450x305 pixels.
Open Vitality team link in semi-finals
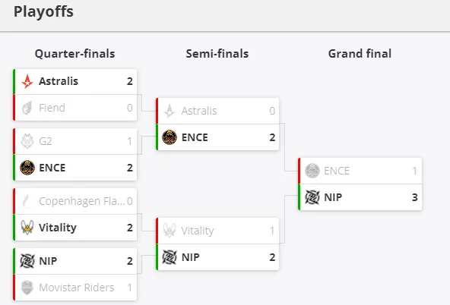click(x=198, y=231)
